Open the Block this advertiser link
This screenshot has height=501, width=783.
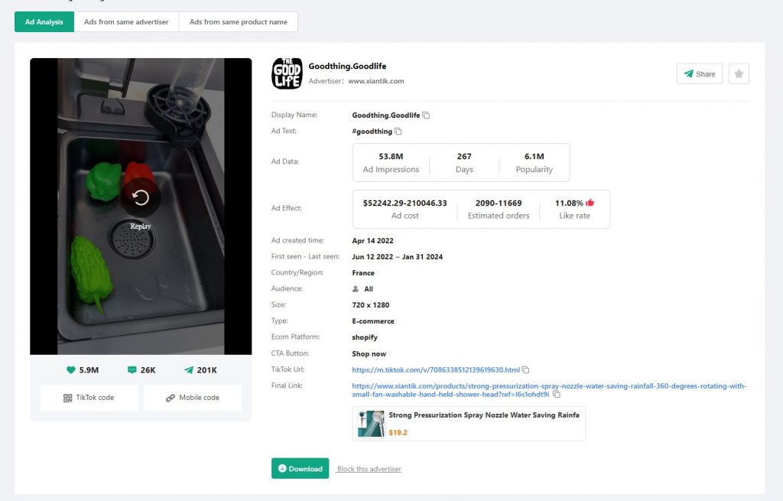click(x=369, y=469)
